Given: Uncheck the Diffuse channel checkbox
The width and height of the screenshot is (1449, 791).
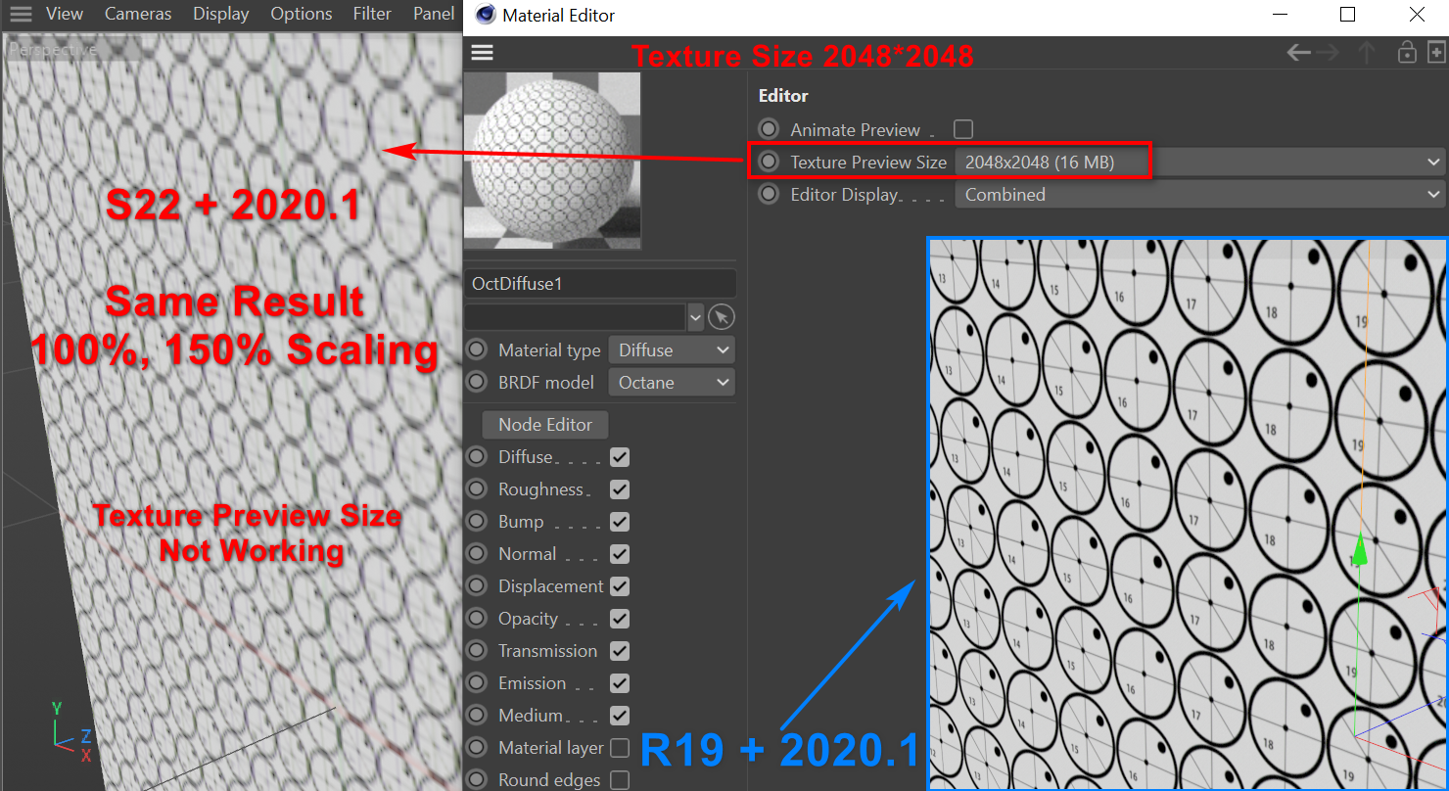Looking at the screenshot, I should point(620,457).
